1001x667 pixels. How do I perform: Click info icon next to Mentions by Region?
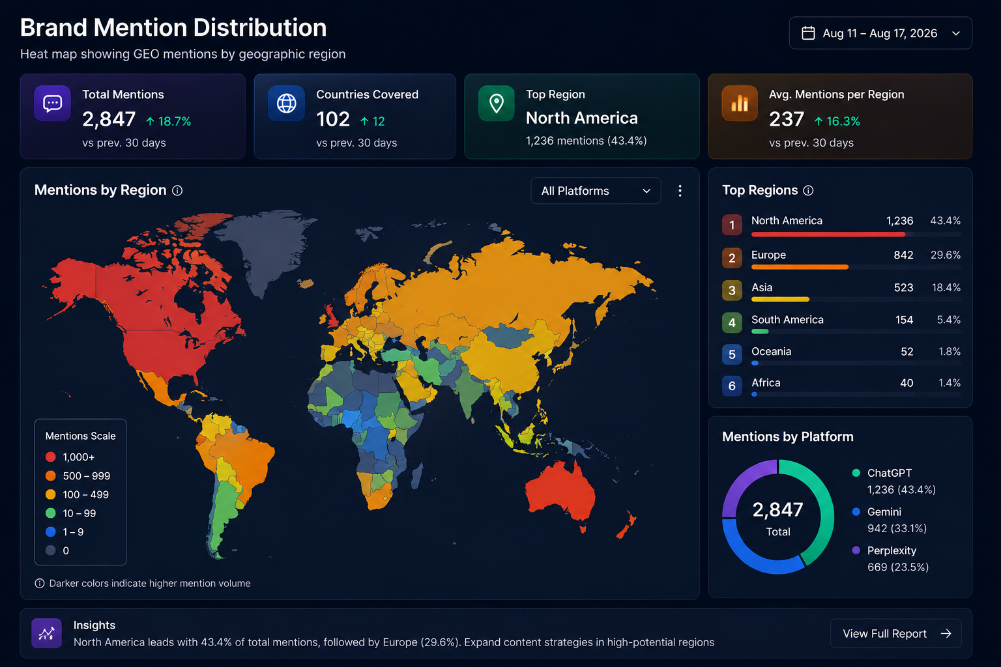click(x=177, y=190)
